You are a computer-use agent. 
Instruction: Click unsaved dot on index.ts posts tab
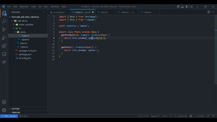93,12
